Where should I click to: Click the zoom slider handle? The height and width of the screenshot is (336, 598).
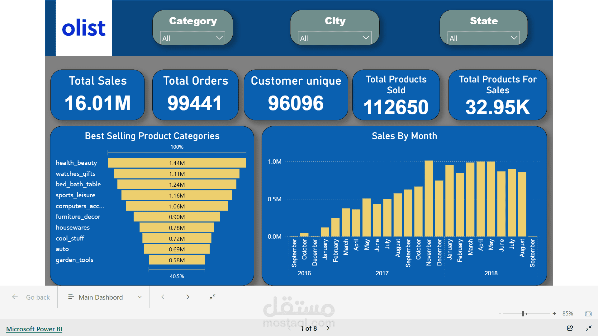click(x=523, y=314)
